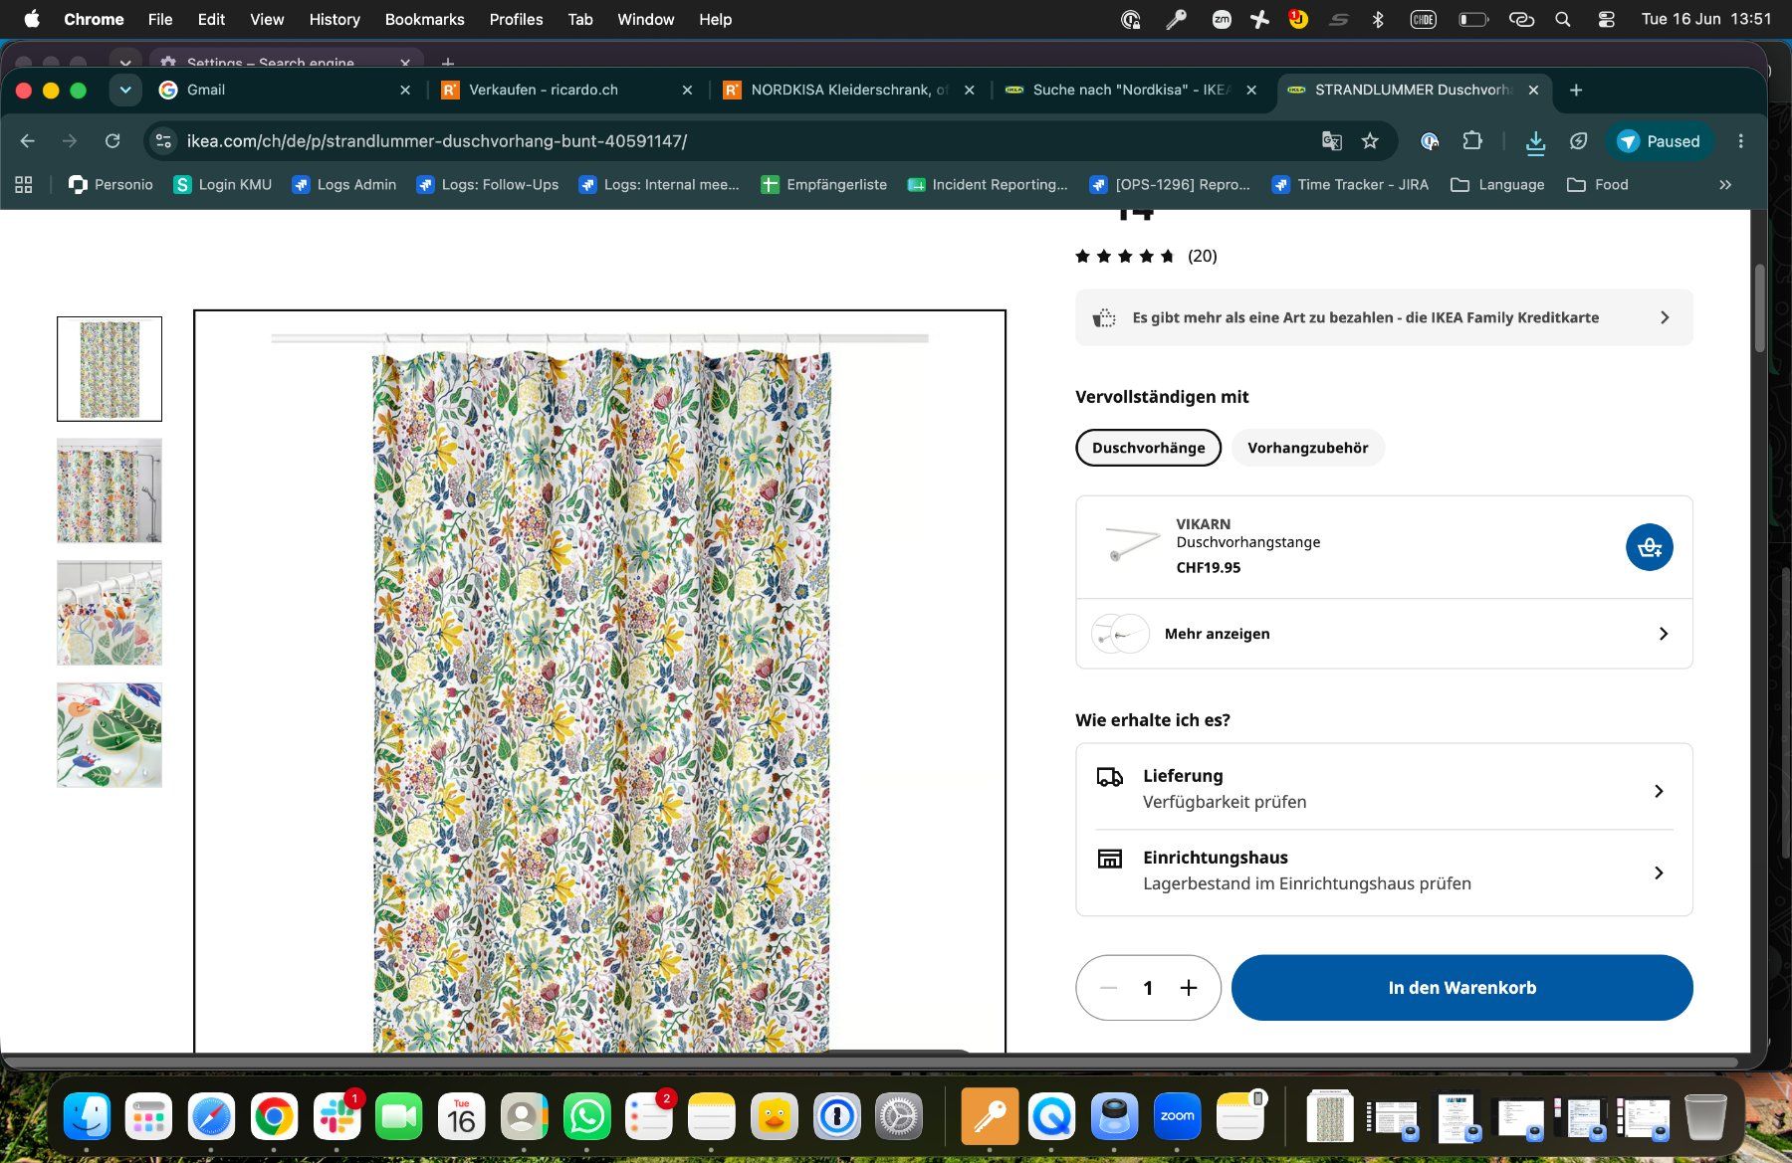Open zoom from the dock
Screen dimensions: 1792x1163
pyautogui.click(x=1177, y=1116)
